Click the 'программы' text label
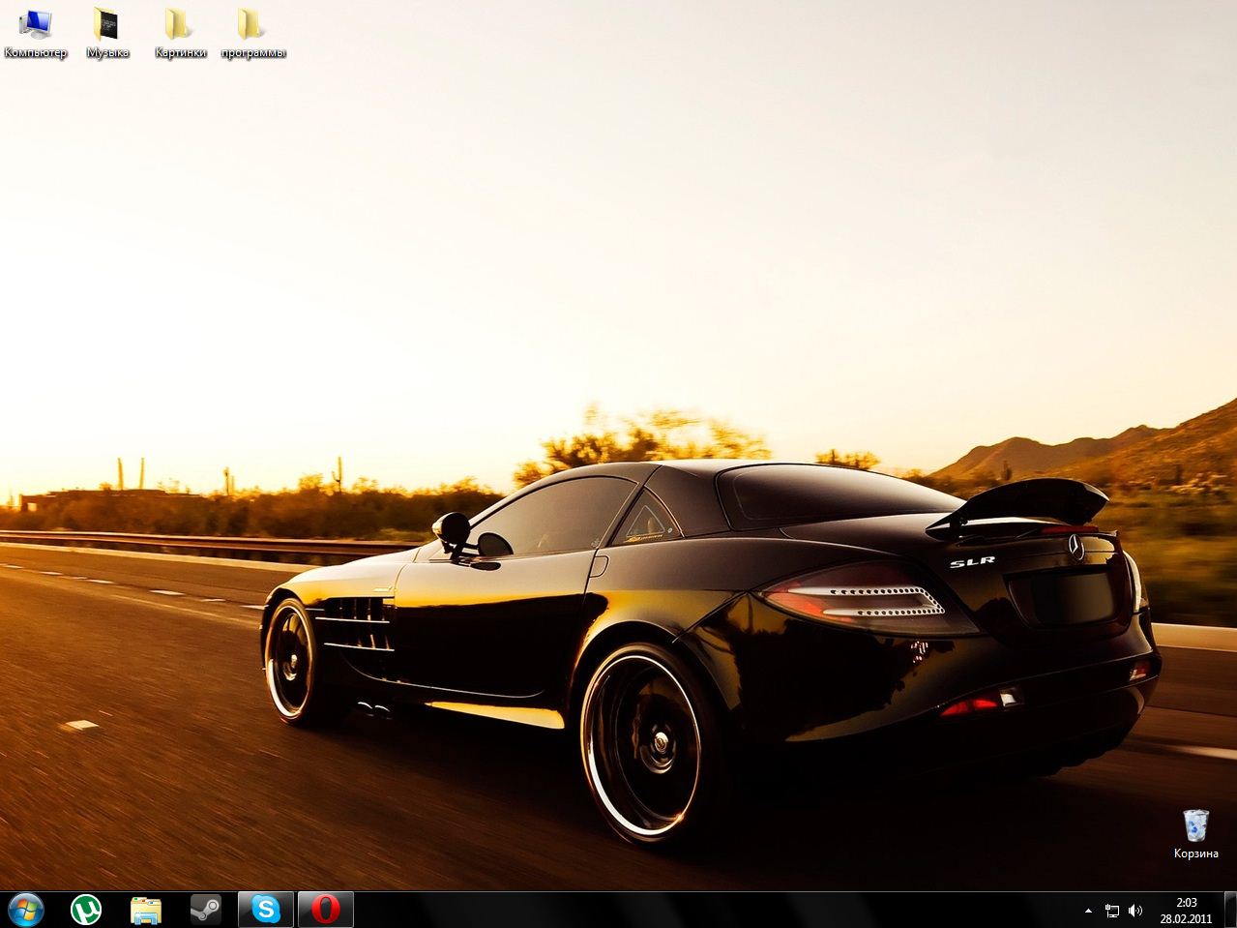1237x928 pixels. (x=253, y=53)
